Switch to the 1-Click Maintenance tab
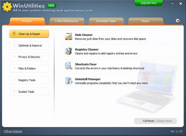Viewport: 186px width, 136px height. 67,21
